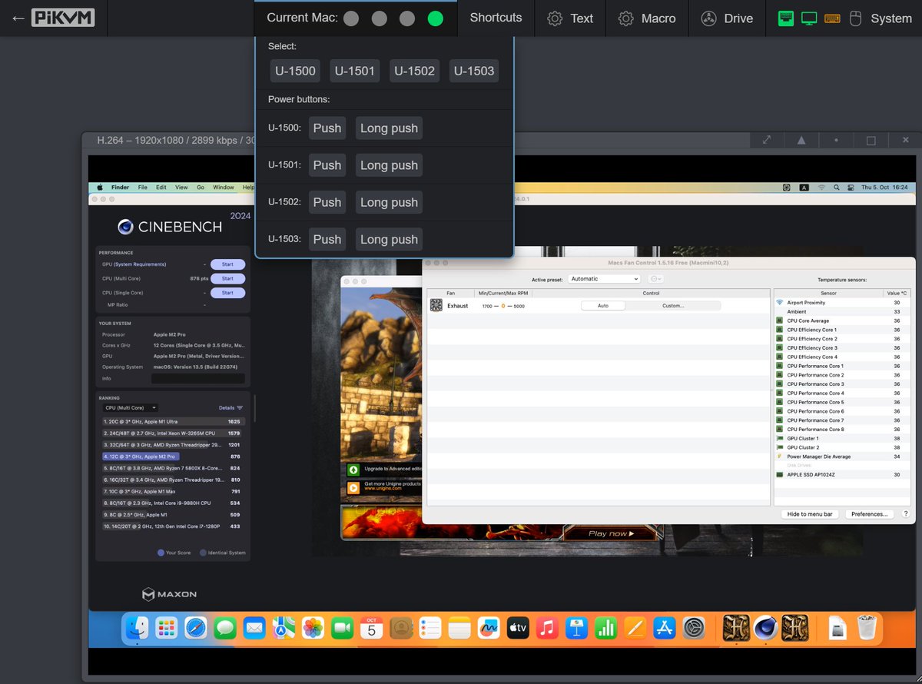Open Messages in the dock
Image resolution: width=922 pixels, height=684 pixels.
[x=225, y=628]
